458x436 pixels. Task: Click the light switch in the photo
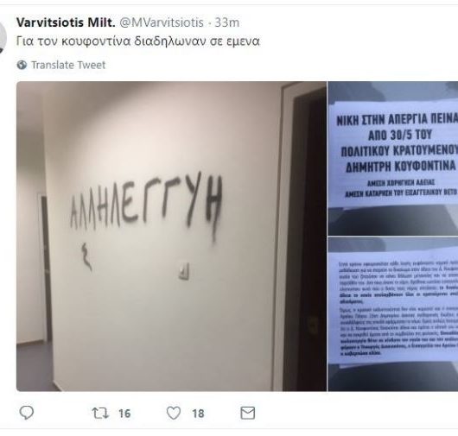[x=184, y=270]
